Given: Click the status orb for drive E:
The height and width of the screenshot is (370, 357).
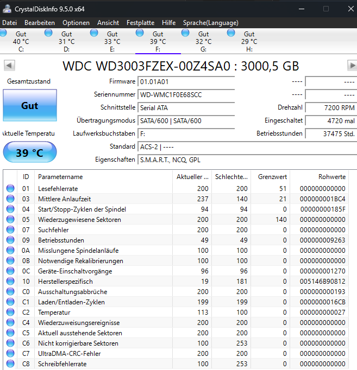Looking at the screenshot, I should (94, 33).
